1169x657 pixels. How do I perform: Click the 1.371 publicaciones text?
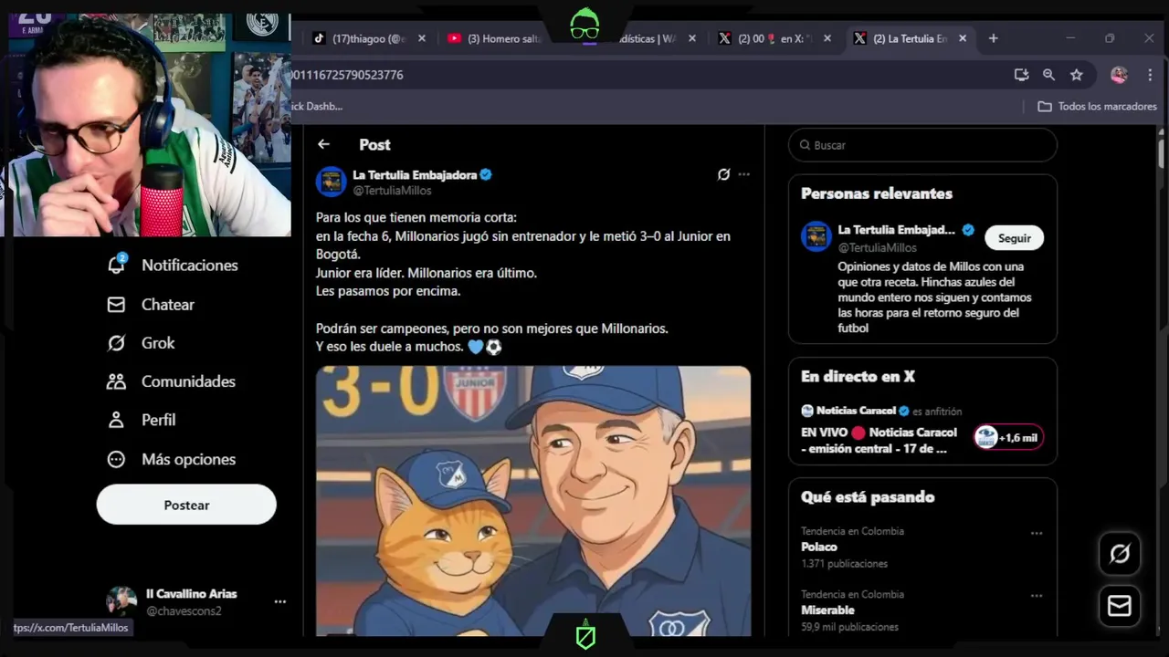point(844,564)
